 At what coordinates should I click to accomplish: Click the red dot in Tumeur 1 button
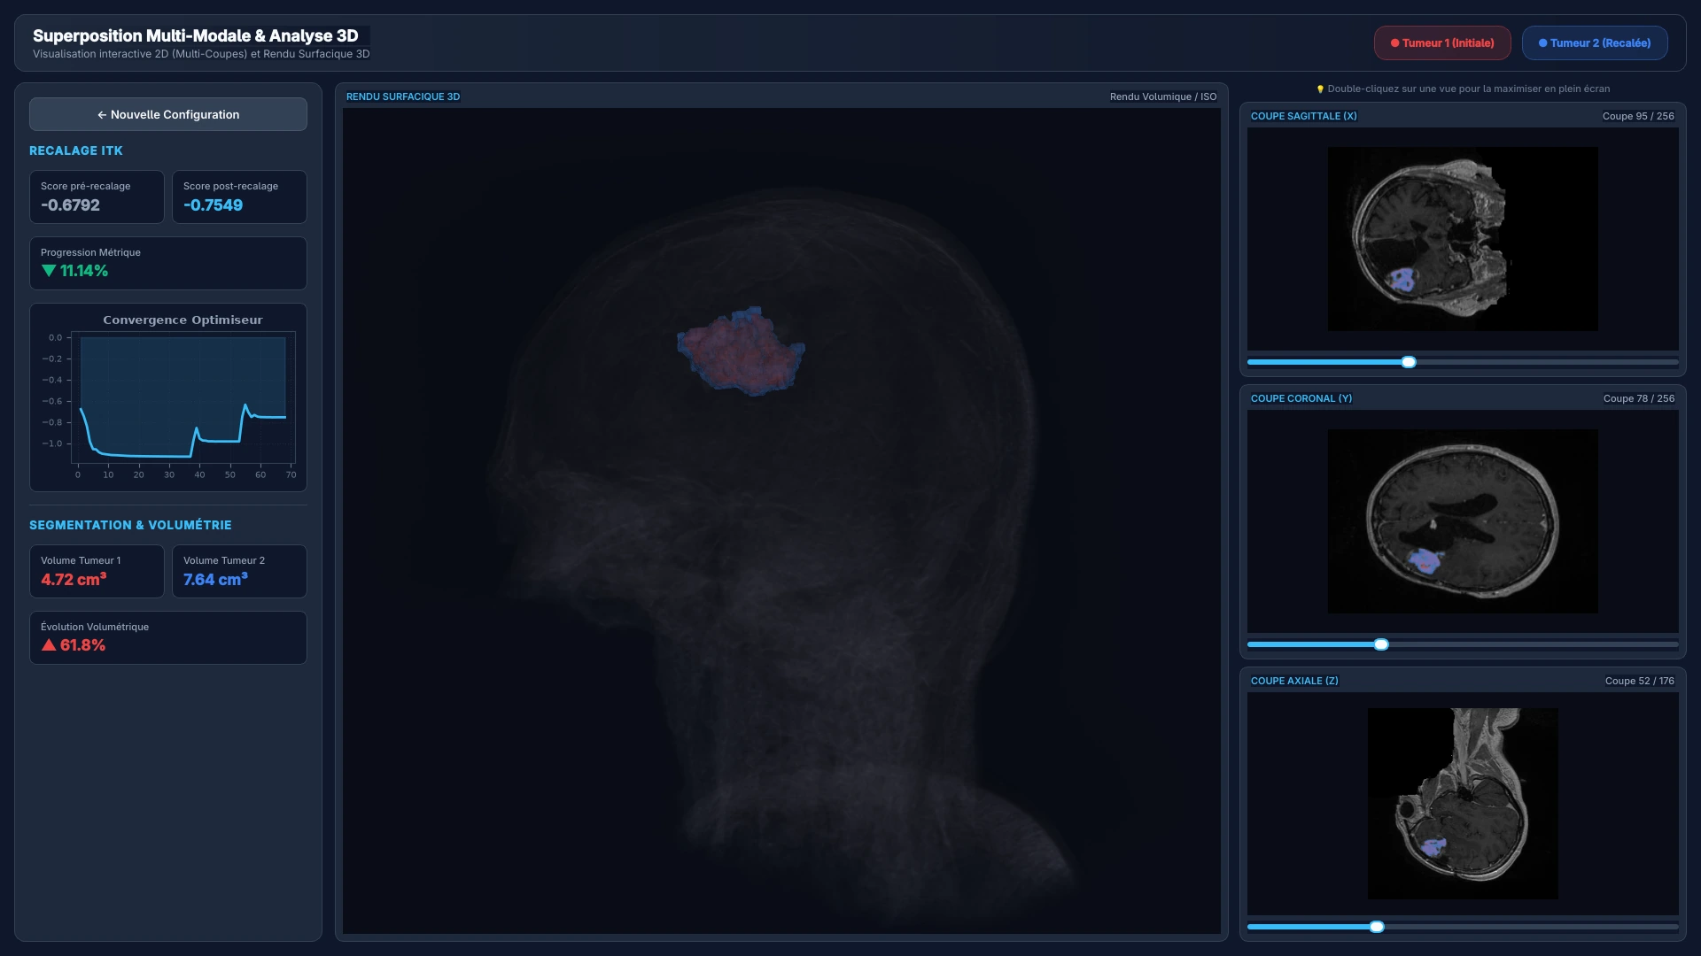pyautogui.click(x=1394, y=42)
